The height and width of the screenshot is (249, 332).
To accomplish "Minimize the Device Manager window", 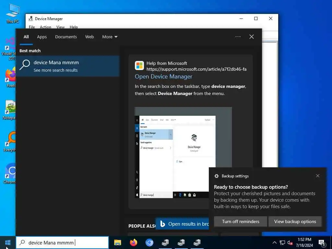I will [241, 18].
